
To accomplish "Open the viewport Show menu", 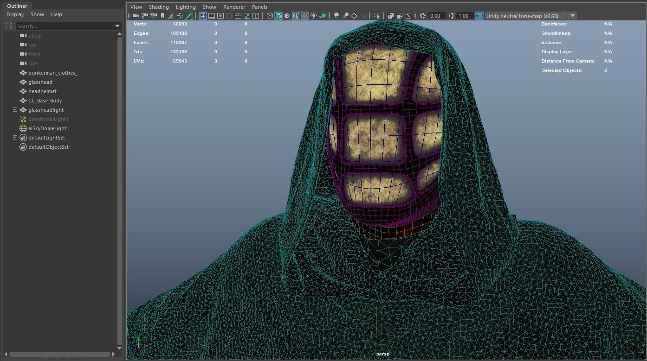I will (x=209, y=7).
